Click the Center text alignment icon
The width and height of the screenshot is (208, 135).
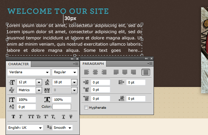click(x=95, y=72)
